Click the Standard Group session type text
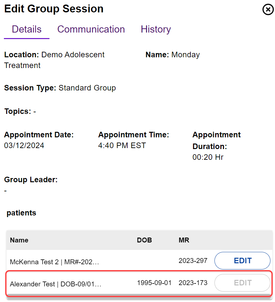275x302 pixels. 87,88
